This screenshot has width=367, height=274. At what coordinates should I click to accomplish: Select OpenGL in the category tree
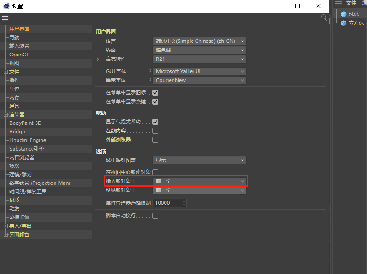point(19,55)
